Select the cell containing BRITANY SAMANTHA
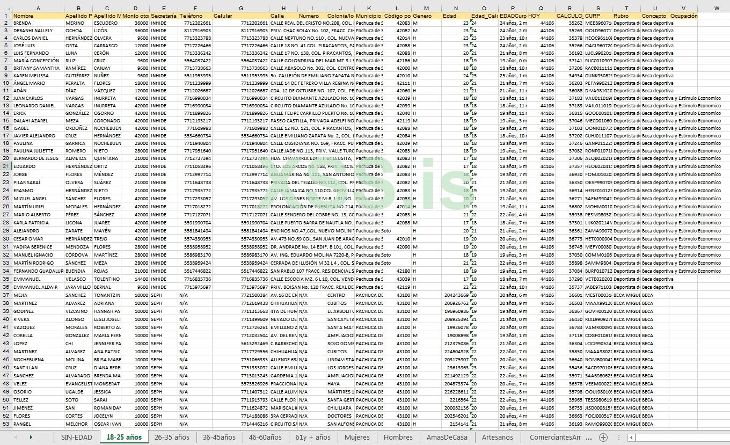Image resolution: width=730 pixels, height=445 pixels. point(38,69)
